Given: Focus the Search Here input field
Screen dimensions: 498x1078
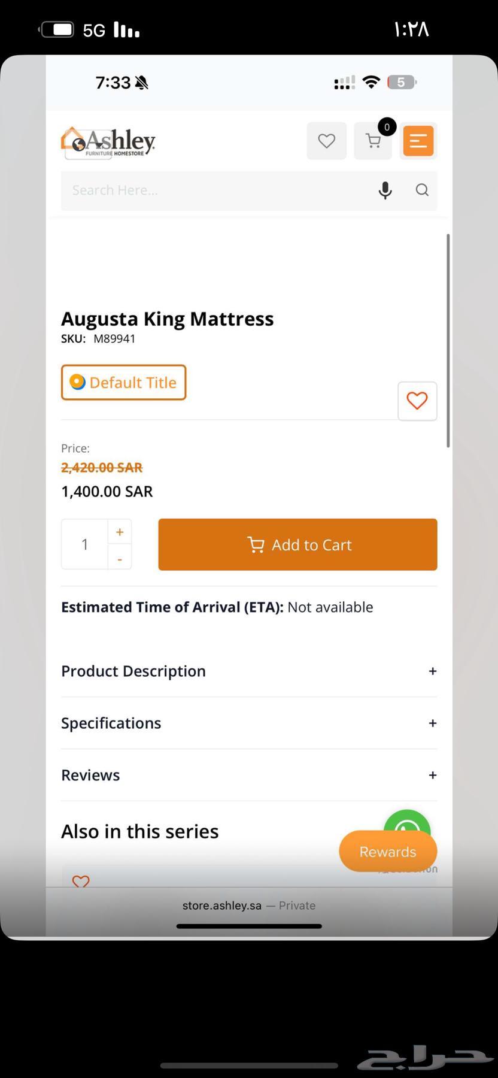Looking at the screenshot, I should click(x=215, y=190).
